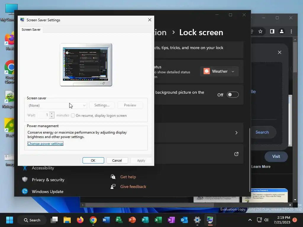Click Learn More in Chrome window

(261, 167)
